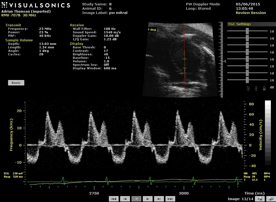Switch to the Basic tab
The image size is (276, 202).
(x=16, y=82)
